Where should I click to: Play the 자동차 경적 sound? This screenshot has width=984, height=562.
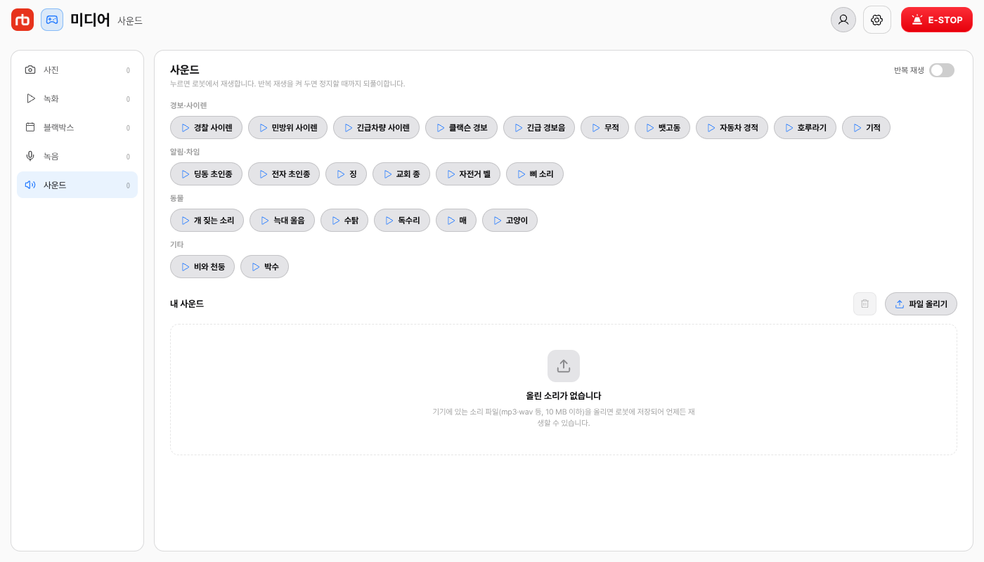point(732,128)
